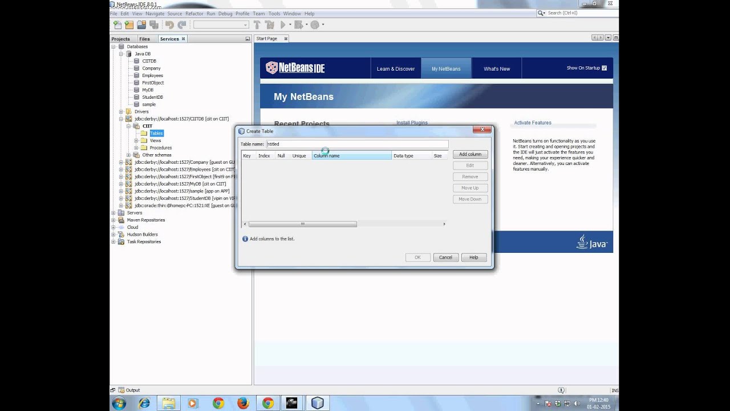This screenshot has width=730, height=411.
Task: Open the Run Project dropdown arrow
Action: tap(290, 25)
